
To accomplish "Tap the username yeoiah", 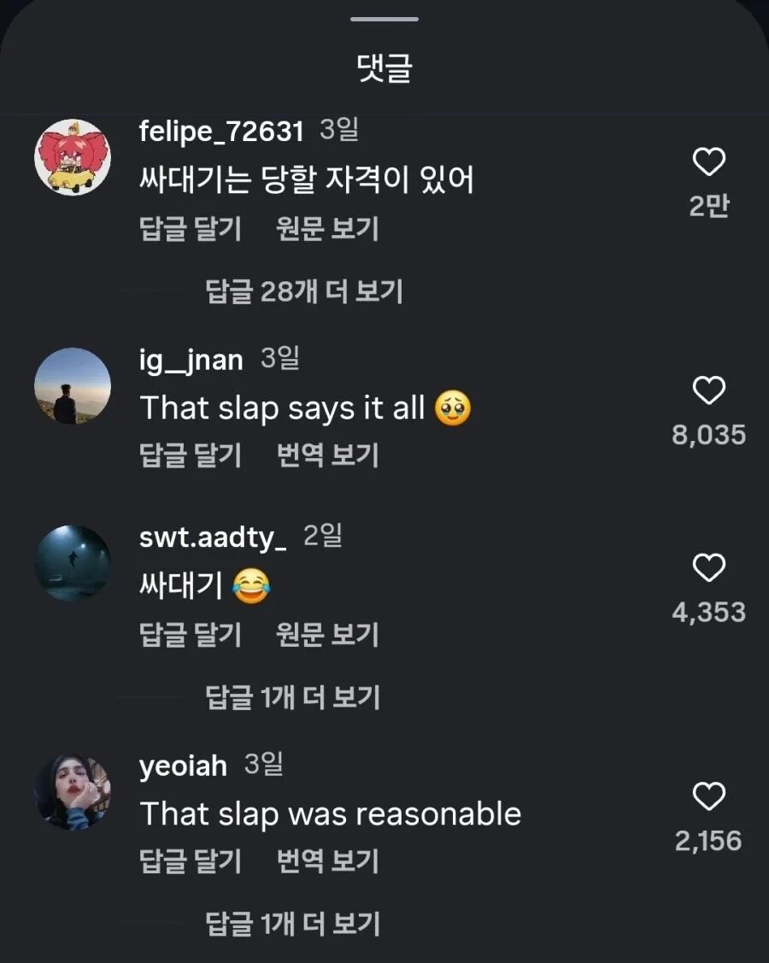I will [x=183, y=766].
